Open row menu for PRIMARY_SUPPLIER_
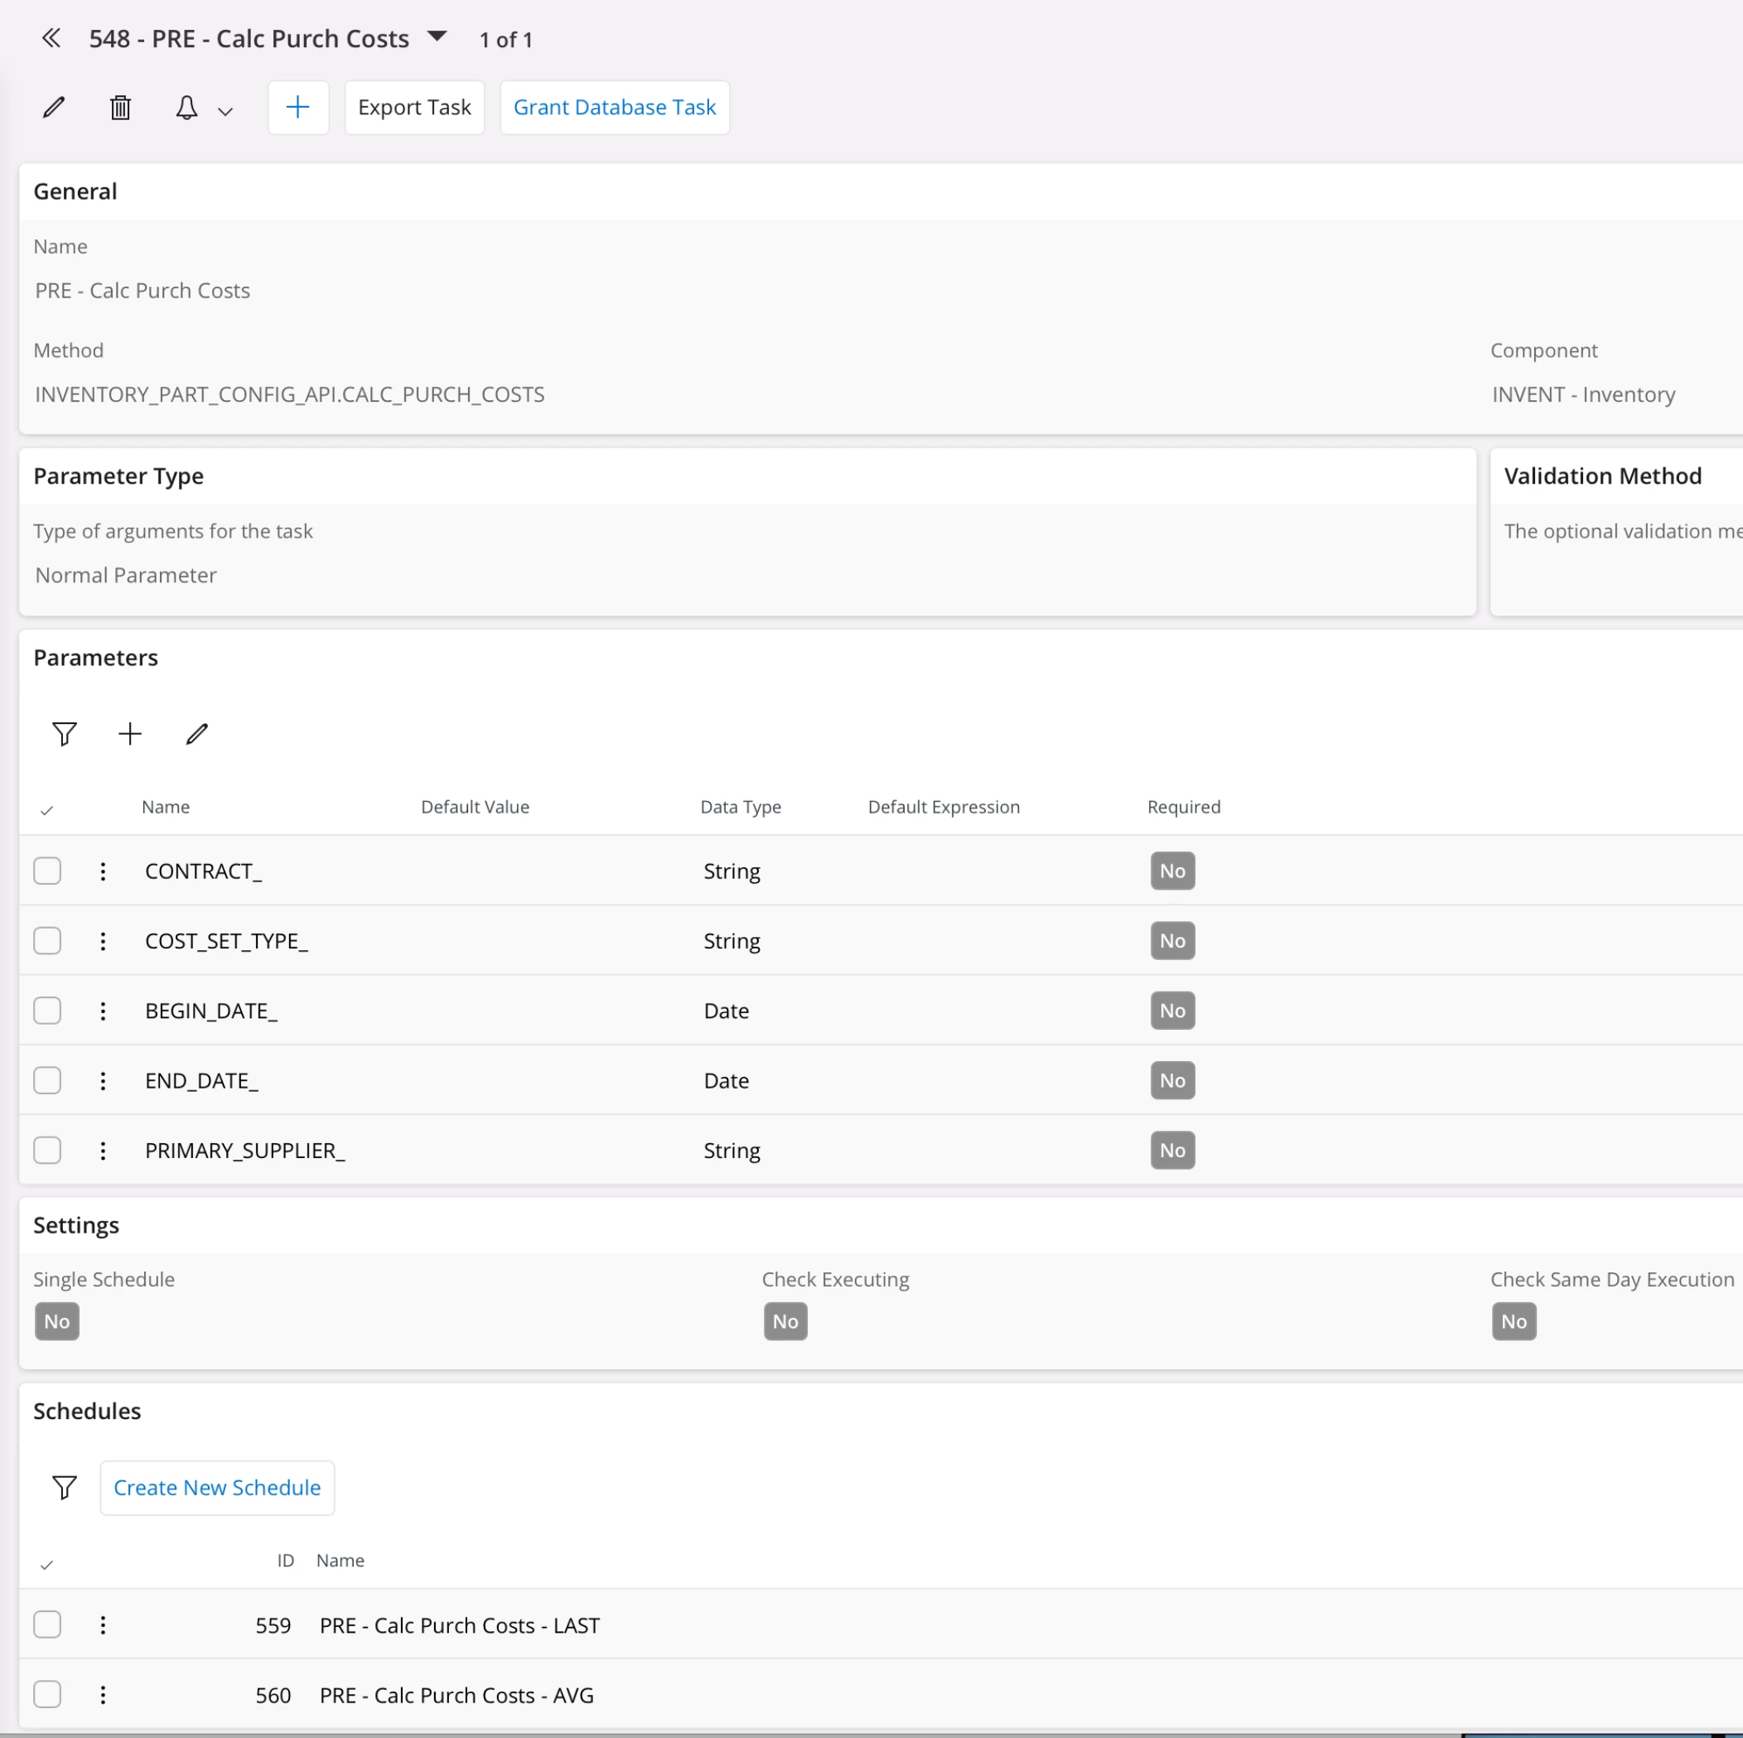1743x1738 pixels. pos(103,1151)
